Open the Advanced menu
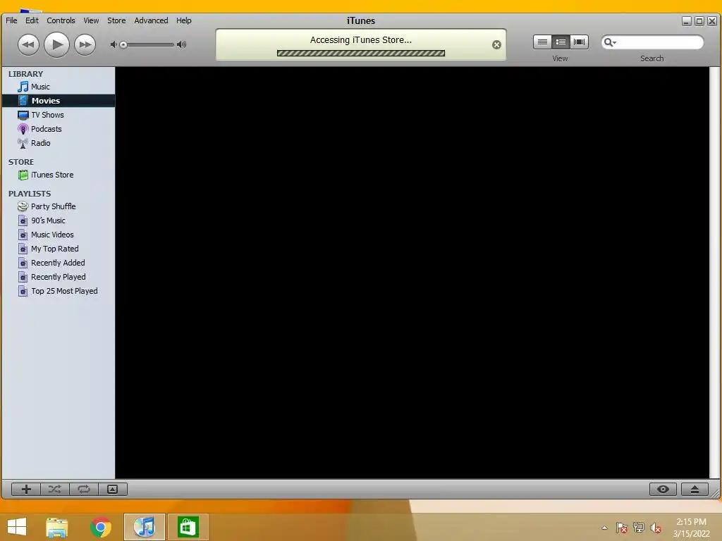The width and height of the screenshot is (722, 541). [151, 20]
